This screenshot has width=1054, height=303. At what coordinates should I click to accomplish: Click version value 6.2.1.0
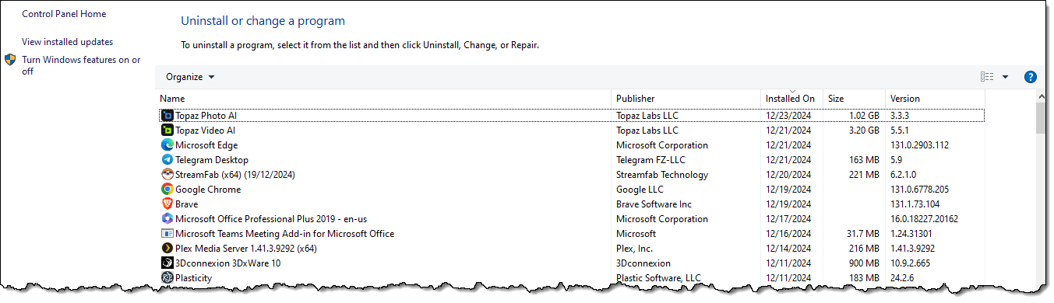904,175
